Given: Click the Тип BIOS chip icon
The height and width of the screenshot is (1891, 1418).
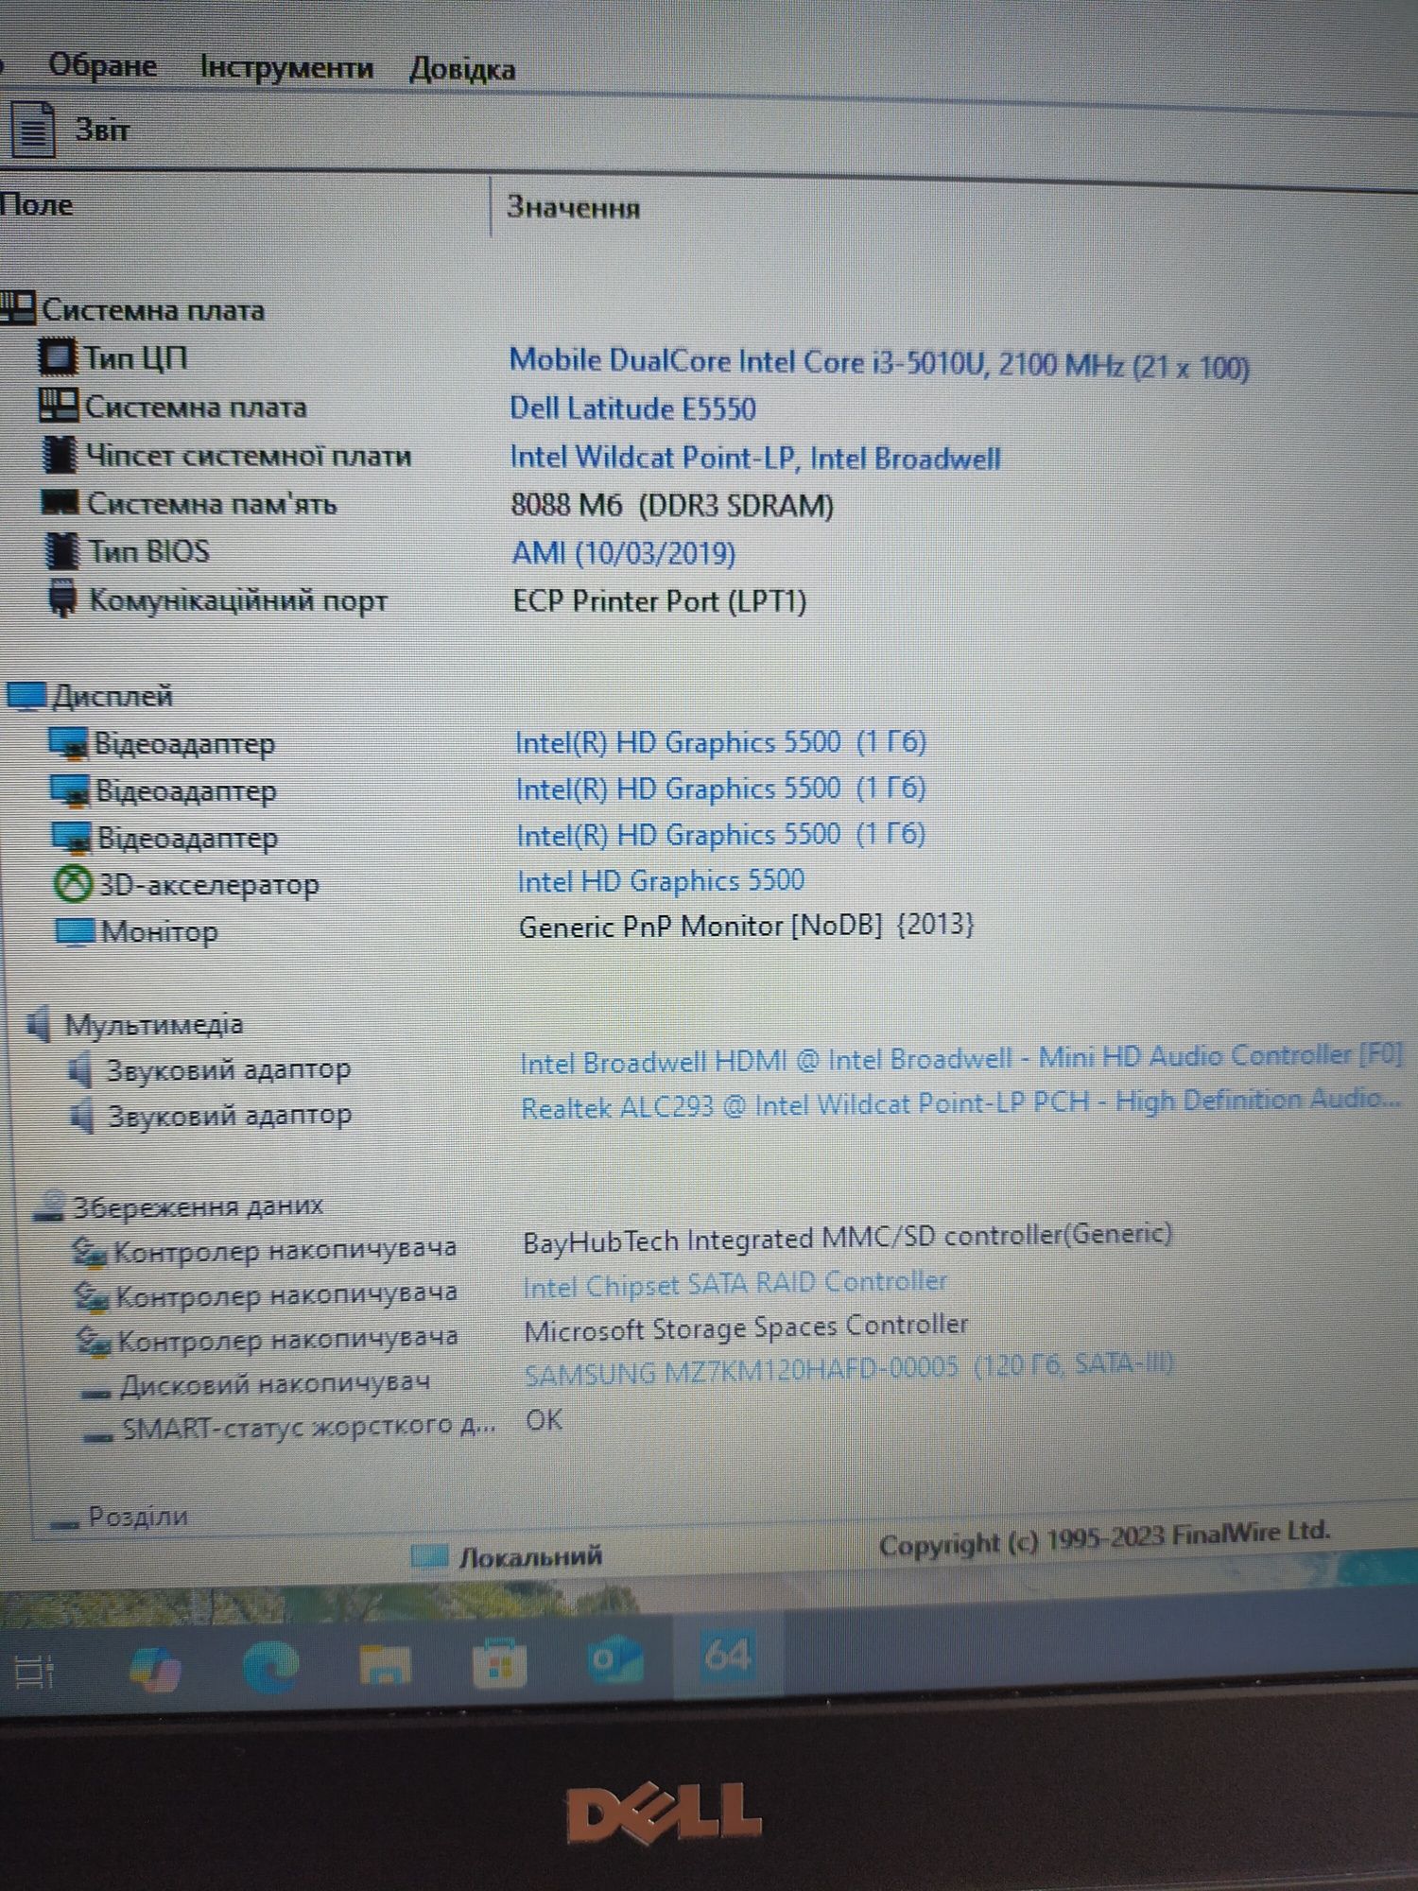Looking at the screenshot, I should pos(62,550).
